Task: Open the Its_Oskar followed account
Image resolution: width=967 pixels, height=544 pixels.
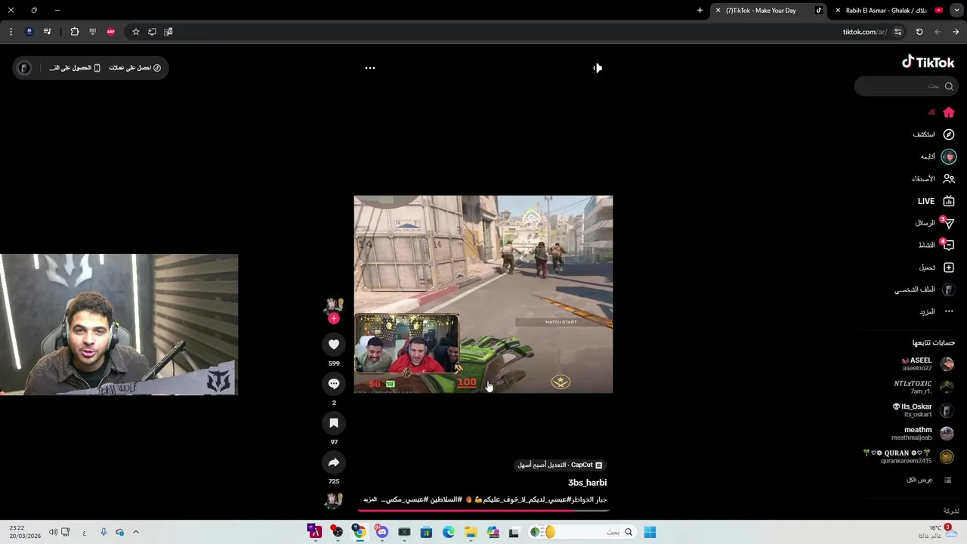Action: (923, 410)
